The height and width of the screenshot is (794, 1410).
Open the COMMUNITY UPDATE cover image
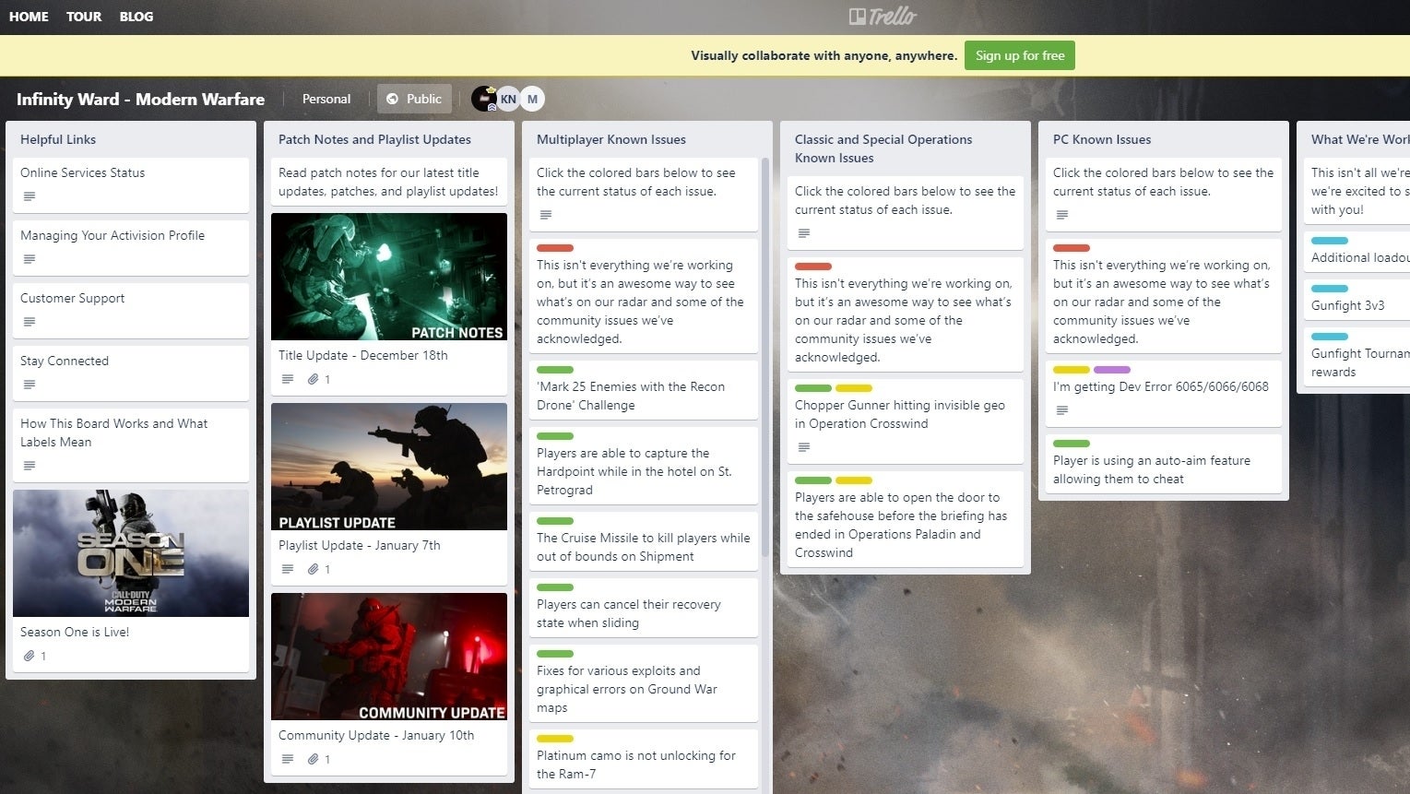coord(389,657)
